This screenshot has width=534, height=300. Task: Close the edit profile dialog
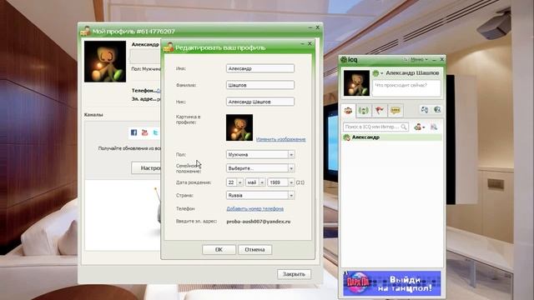(x=310, y=43)
